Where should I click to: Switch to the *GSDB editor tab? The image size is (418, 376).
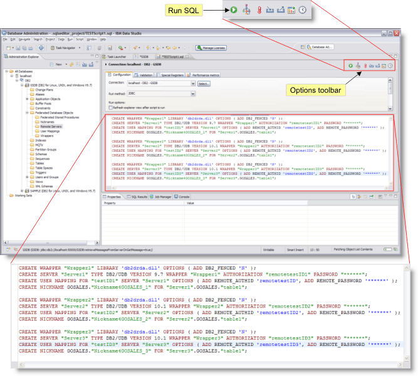pyautogui.click(x=142, y=57)
